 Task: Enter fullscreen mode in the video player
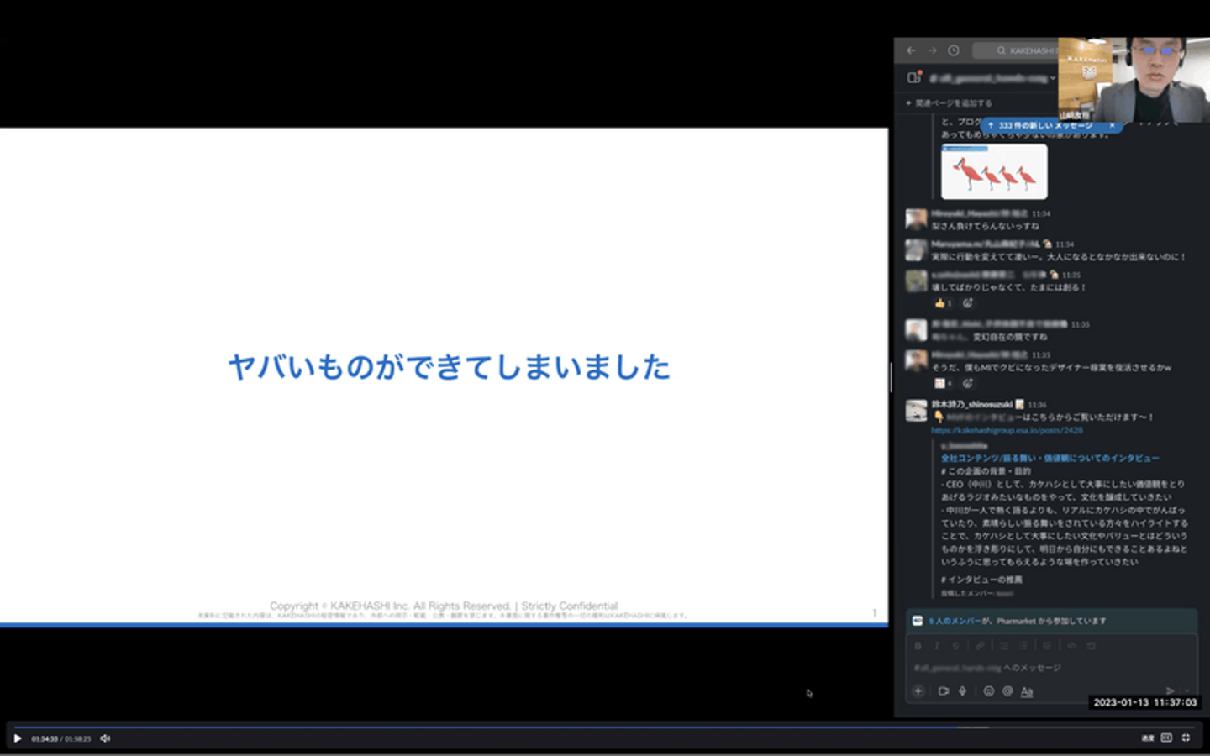pos(1186,738)
